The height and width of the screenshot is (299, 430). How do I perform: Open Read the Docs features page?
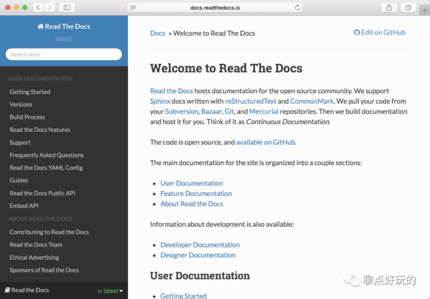click(x=40, y=130)
